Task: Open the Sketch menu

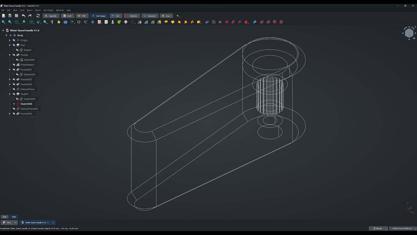Action: tap(38, 10)
